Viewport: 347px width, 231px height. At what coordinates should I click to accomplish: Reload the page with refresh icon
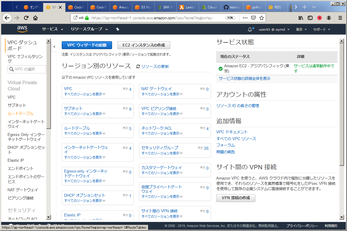coord(26,18)
